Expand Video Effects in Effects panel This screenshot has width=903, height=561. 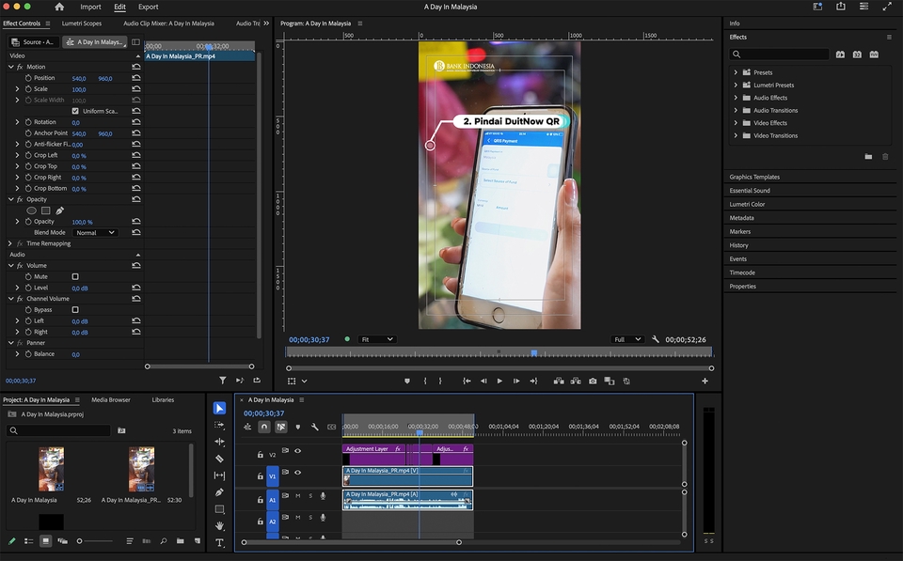[x=737, y=122]
